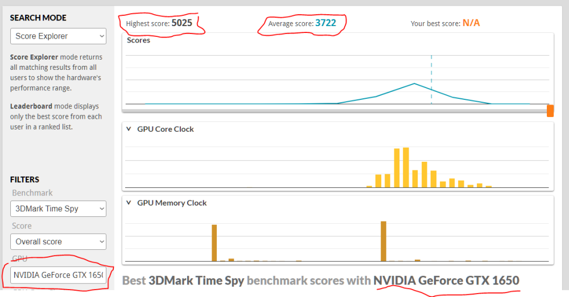Click the Highest score value 5025
Viewport: 569px width, 297px height.
pos(182,23)
